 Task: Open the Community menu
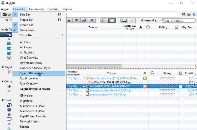(37, 9)
